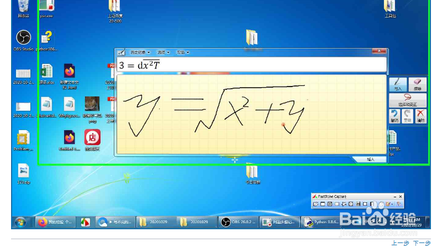Select the red shop app desktop icon
Screen dimensions: 442x248
click(x=92, y=140)
